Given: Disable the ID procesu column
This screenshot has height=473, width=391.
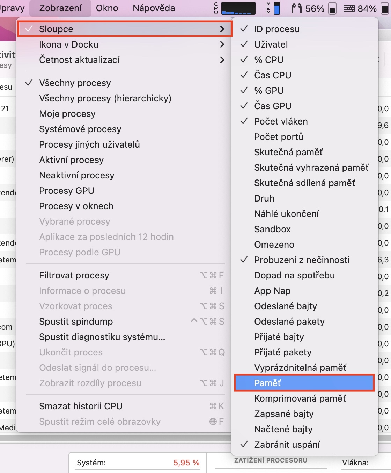Looking at the screenshot, I should (276, 29).
